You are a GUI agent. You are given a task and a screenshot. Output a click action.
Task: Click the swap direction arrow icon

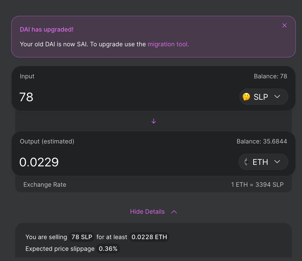tap(154, 121)
